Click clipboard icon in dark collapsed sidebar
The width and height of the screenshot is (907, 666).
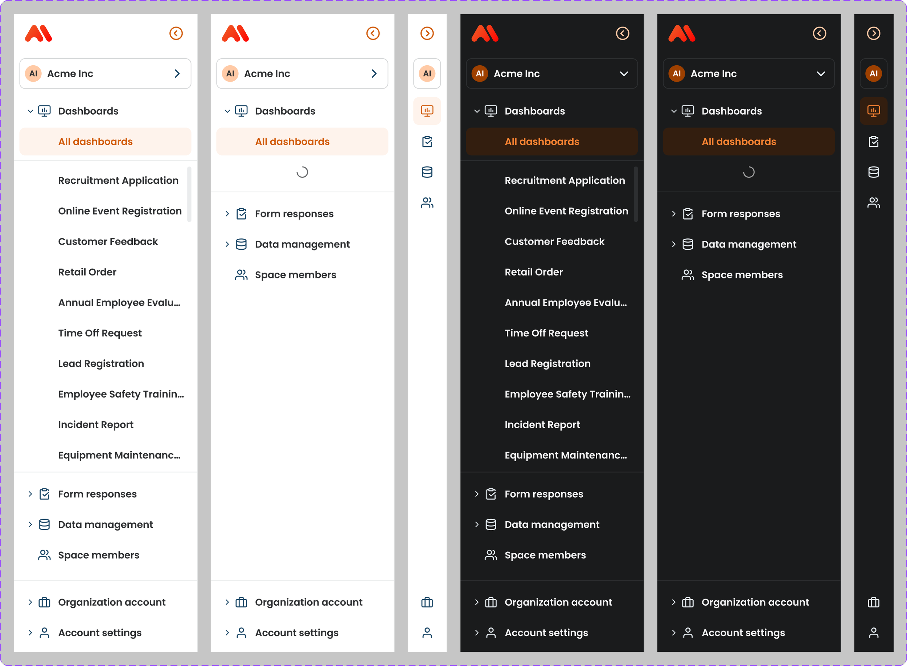click(873, 142)
